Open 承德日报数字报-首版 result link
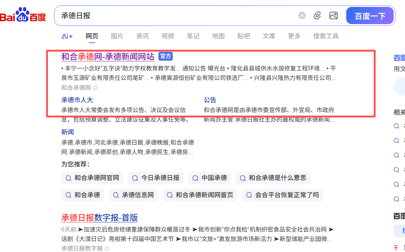This screenshot has height=252, width=405. coord(99,218)
